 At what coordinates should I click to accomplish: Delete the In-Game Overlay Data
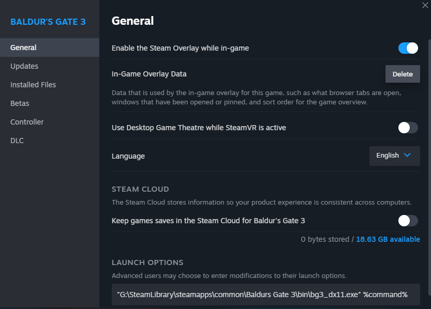[x=403, y=74]
